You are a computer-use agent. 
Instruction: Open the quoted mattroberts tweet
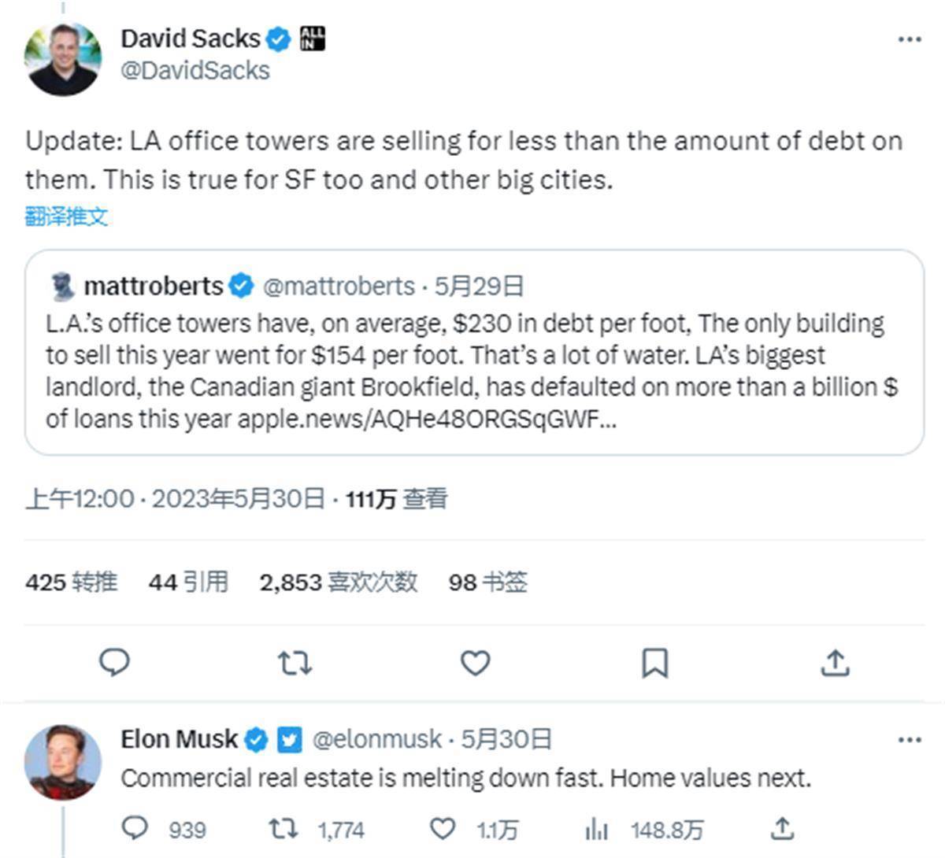tap(474, 353)
